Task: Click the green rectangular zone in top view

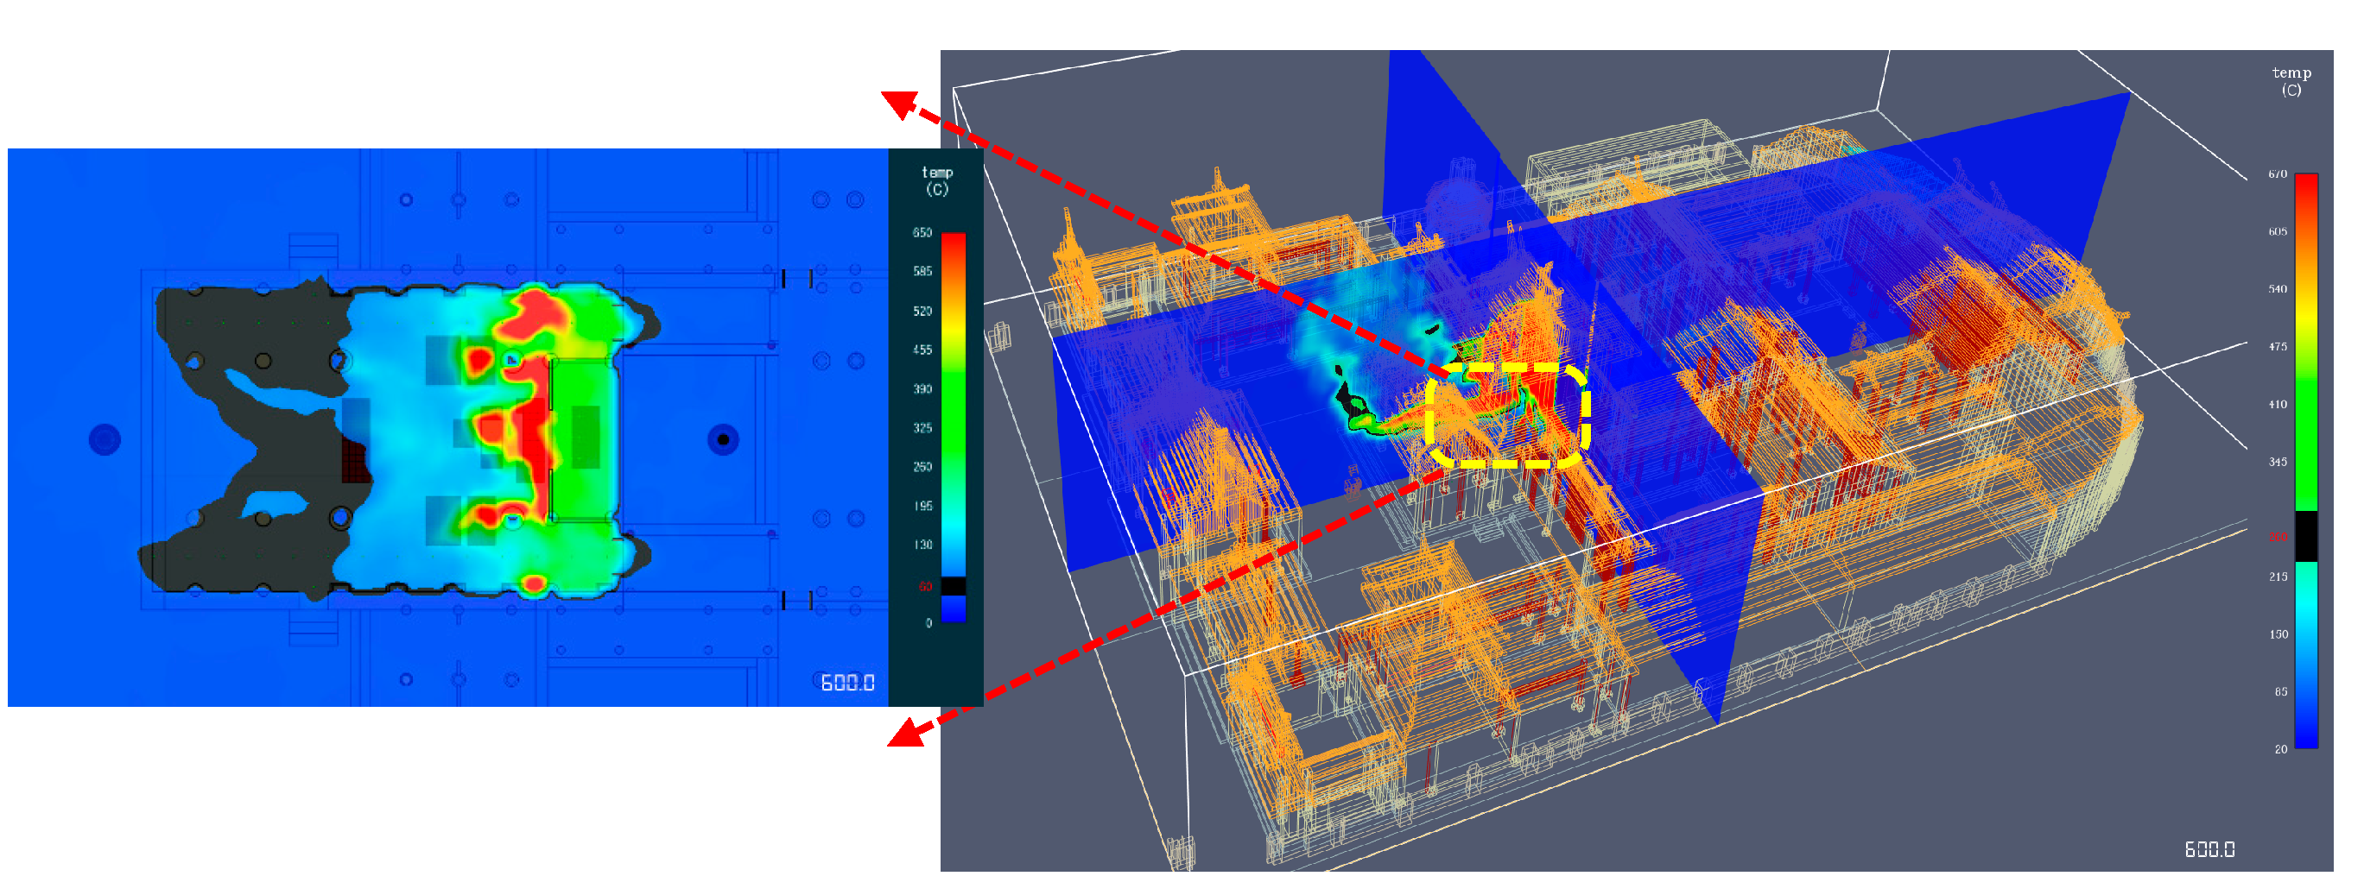Action: point(585,438)
